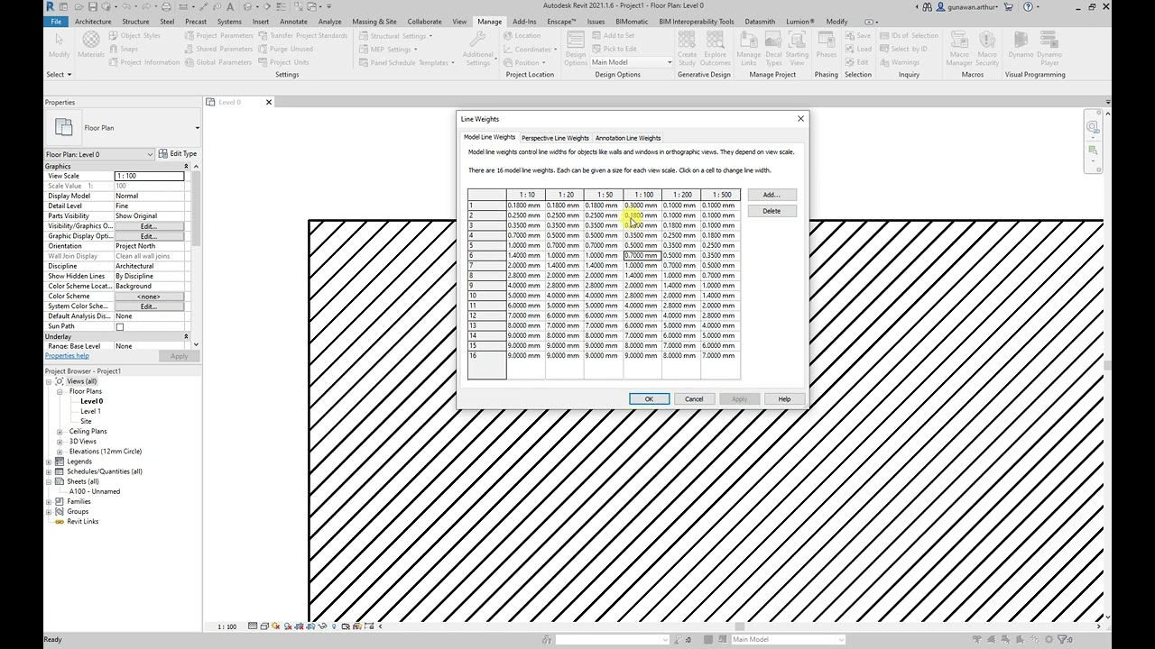Viewport: 1155px width, 649px height.
Task: Expand the Legends node in Project Browser
Action: click(49, 462)
